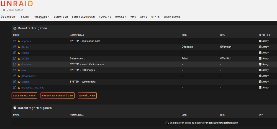Open DATEN share browse icon
The height and width of the screenshot is (129, 277).
tap(14, 58)
